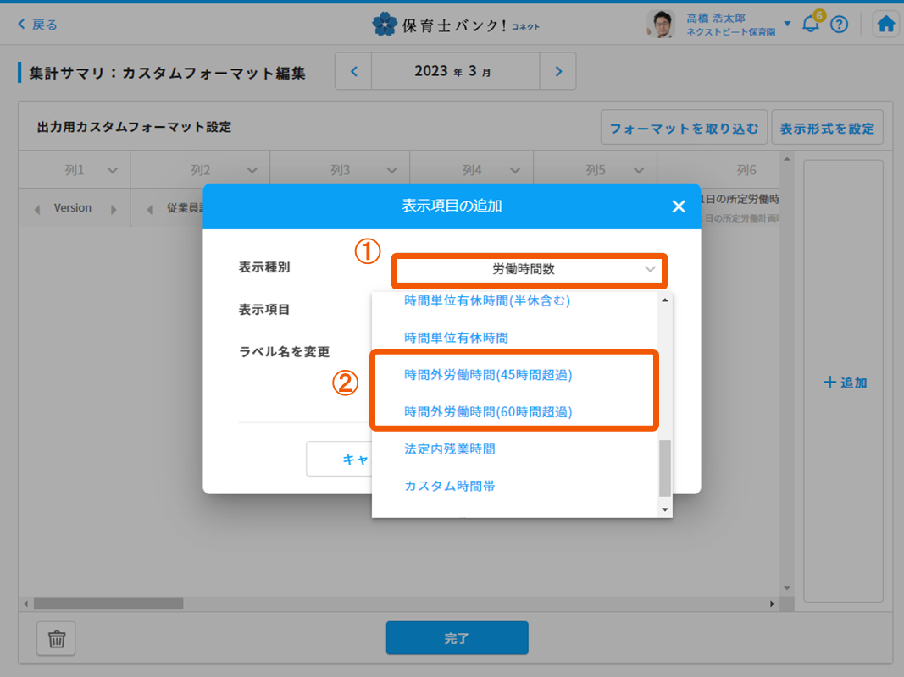The height and width of the screenshot is (677, 904).
Task: Click the trash delete icon
Action: [x=56, y=639]
